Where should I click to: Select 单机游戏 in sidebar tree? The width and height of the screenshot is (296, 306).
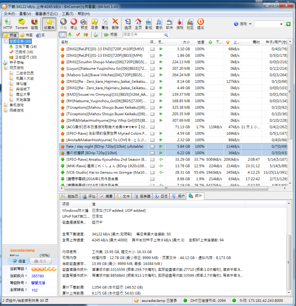(16, 105)
